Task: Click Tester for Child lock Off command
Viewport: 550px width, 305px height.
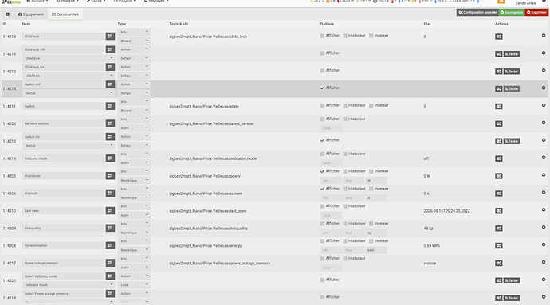Action: (512, 54)
